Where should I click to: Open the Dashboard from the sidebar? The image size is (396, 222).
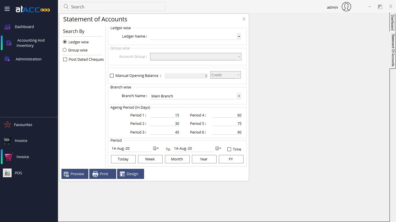click(x=24, y=27)
